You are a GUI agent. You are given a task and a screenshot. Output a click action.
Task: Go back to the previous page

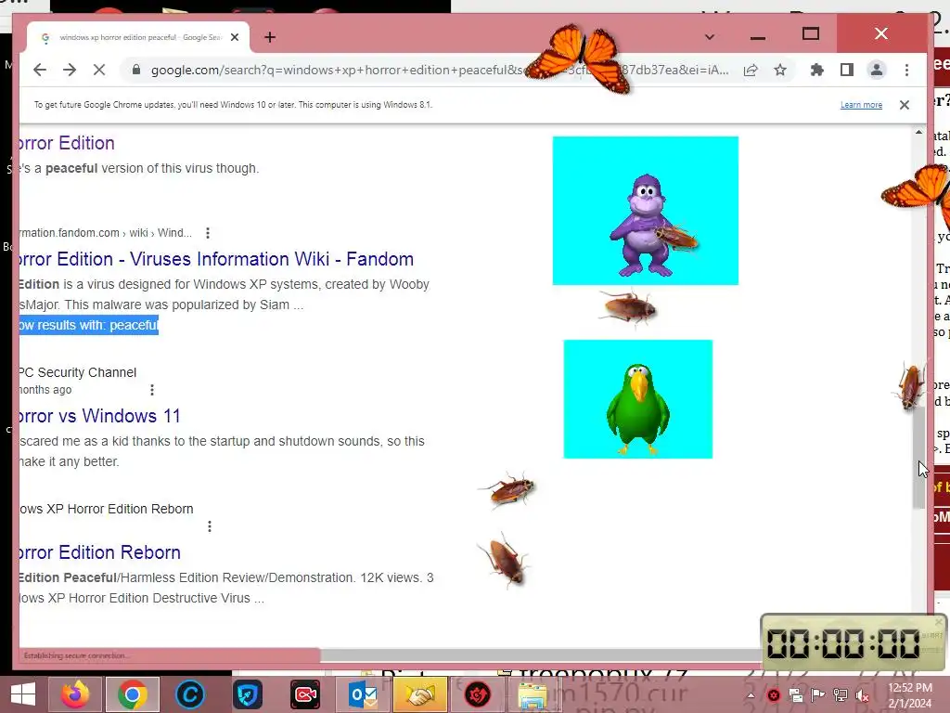click(x=40, y=70)
